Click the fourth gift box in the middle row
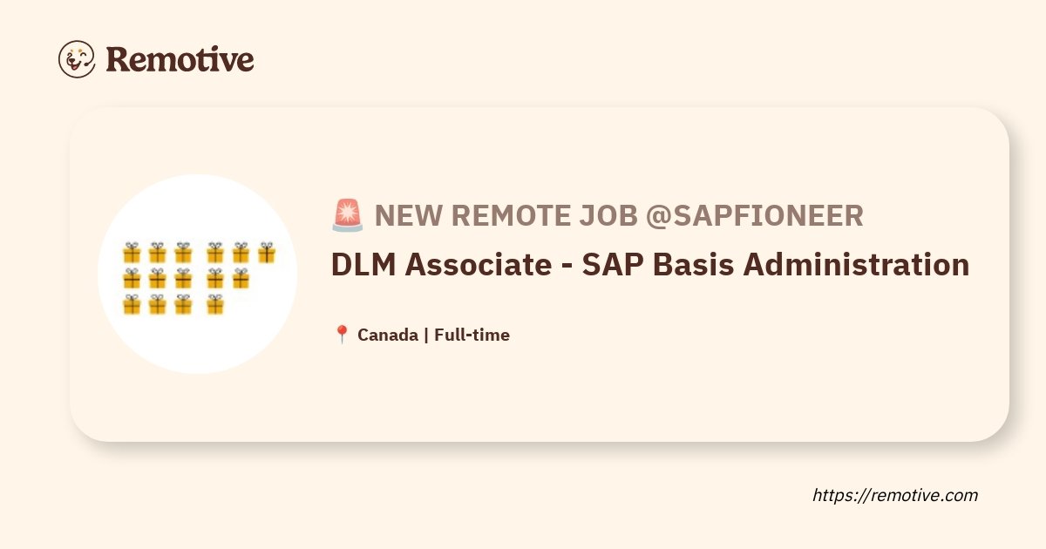Image resolution: width=1046 pixels, height=549 pixels. (x=215, y=279)
